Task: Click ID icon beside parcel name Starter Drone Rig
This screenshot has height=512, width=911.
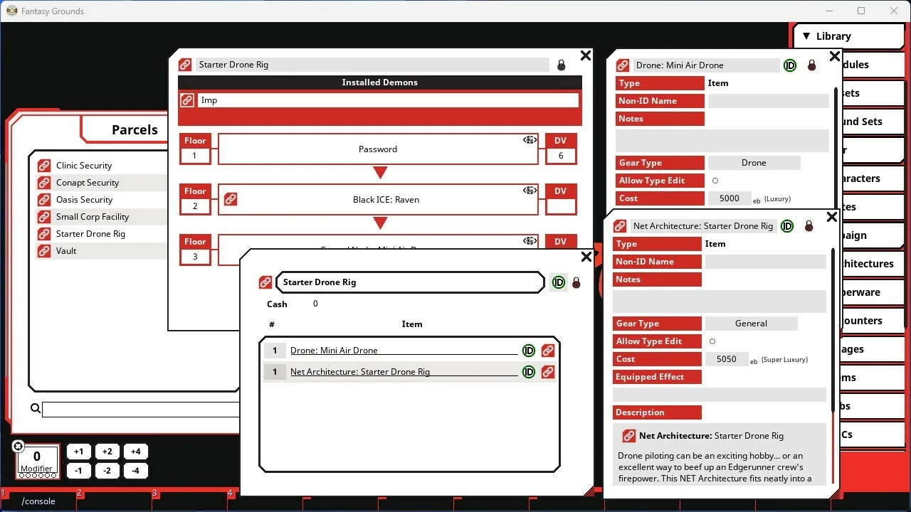Action: tap(559, 282)
